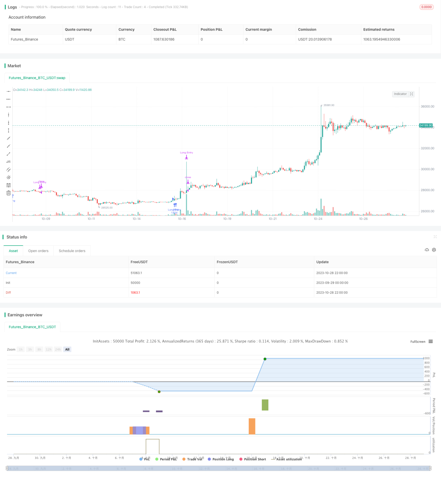Select the parallel channel drawing tool
Viewport: 441px width, 478px height.
click(8, 169)
